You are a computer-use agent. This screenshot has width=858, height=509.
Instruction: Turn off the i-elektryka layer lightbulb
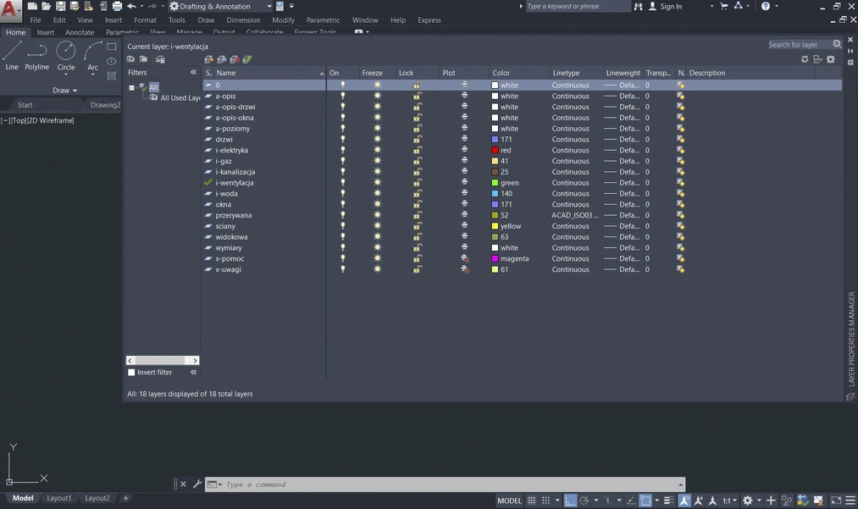point(343,151)
